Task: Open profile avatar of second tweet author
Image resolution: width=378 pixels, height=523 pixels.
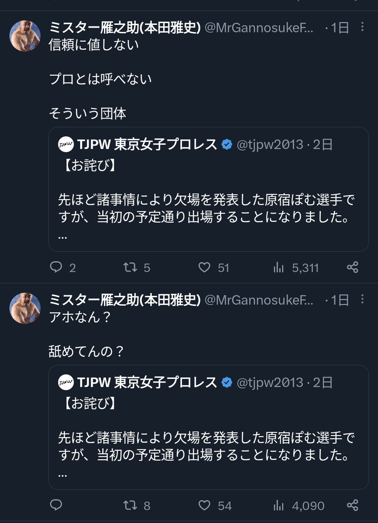Action: click(25, 308)
